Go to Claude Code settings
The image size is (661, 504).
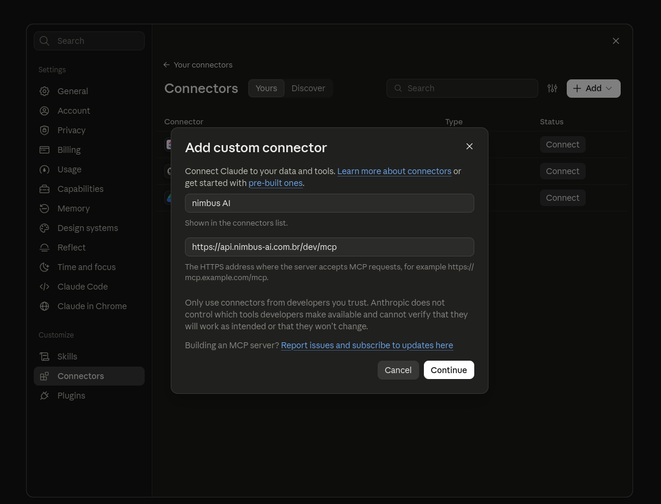click(89, 287)
